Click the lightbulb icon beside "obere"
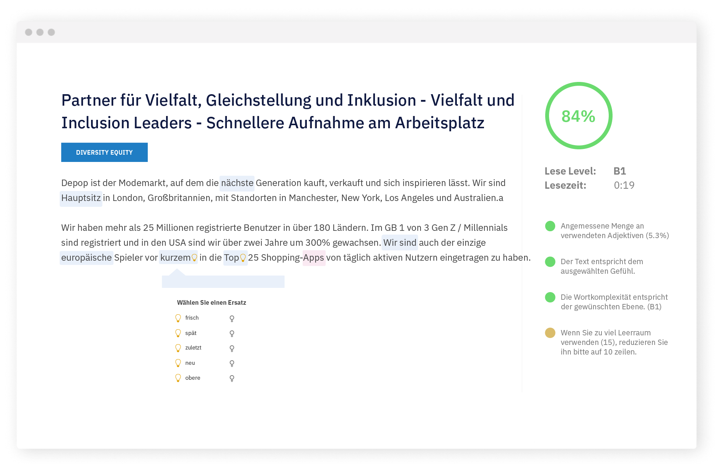The height and width of the screenshot is (464, 717). coord(178,378)
